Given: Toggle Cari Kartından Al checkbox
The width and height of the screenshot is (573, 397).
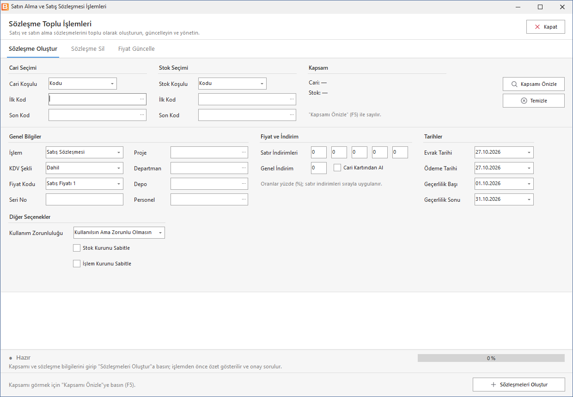Looking at the screenshot, I should 337,168.
